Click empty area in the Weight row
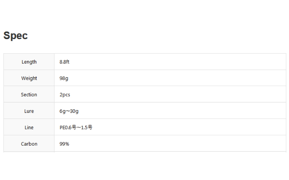Image resolution: width=289 pixels, height=180 pixels. coord(177,78)
